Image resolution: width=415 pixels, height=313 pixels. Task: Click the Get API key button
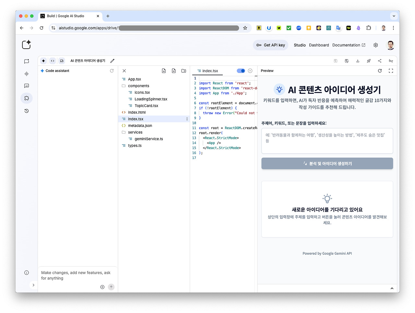pyautogui.click(x=271, y=45)
